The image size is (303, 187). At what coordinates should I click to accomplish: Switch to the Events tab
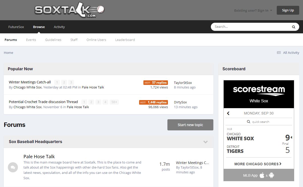click(x=31, y=40)
